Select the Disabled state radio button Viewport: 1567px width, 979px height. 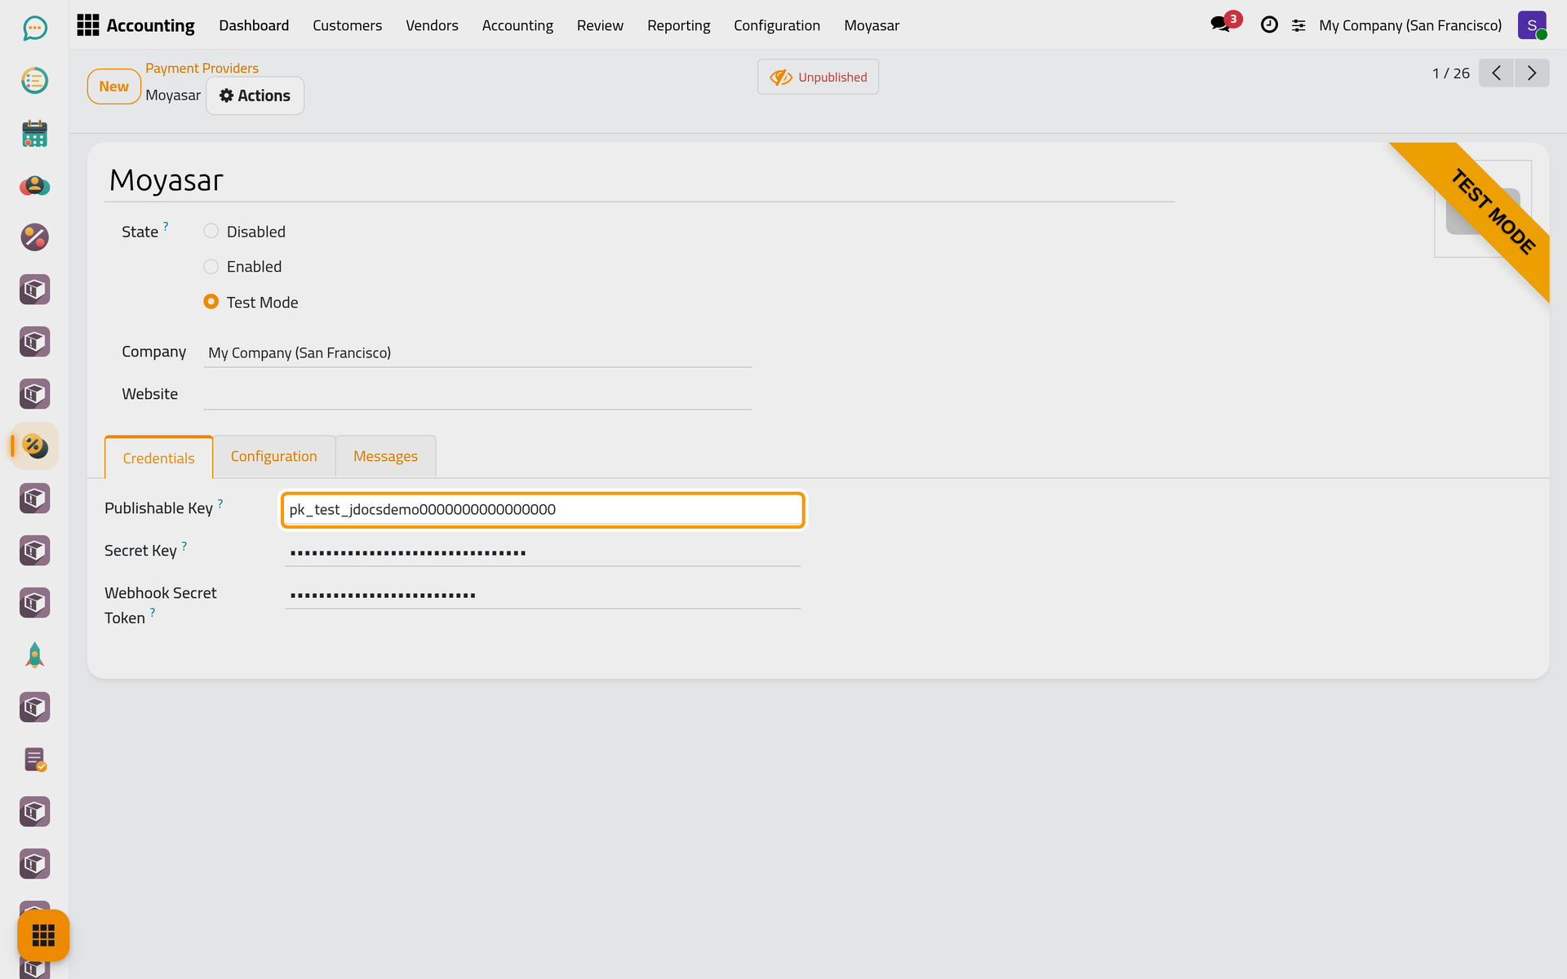pyautogui.click(x=211, y=231)
